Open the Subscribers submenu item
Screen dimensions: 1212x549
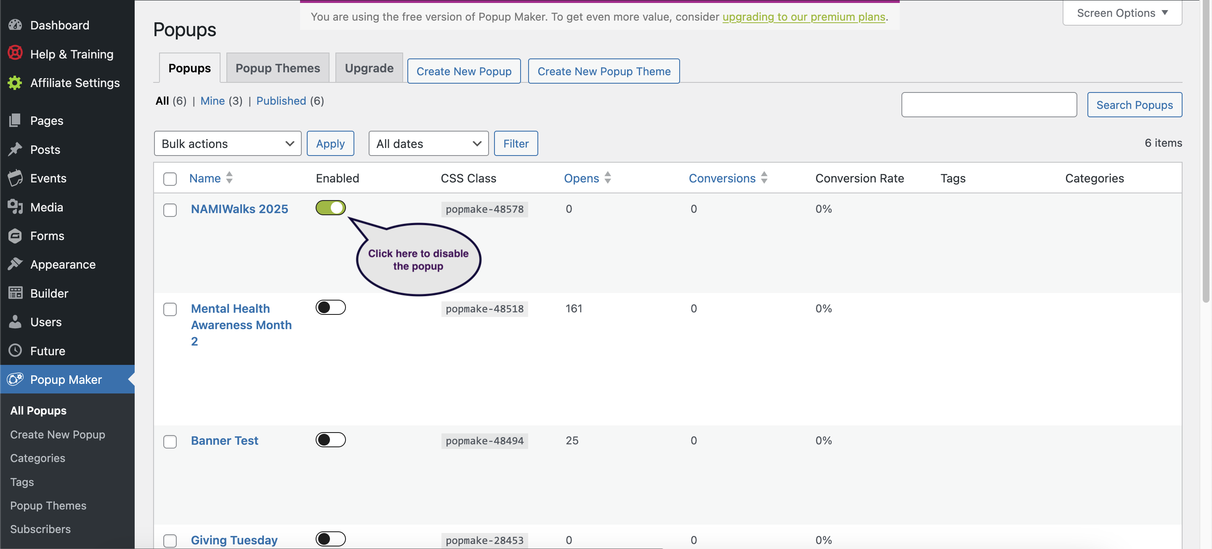click(40, 529)
